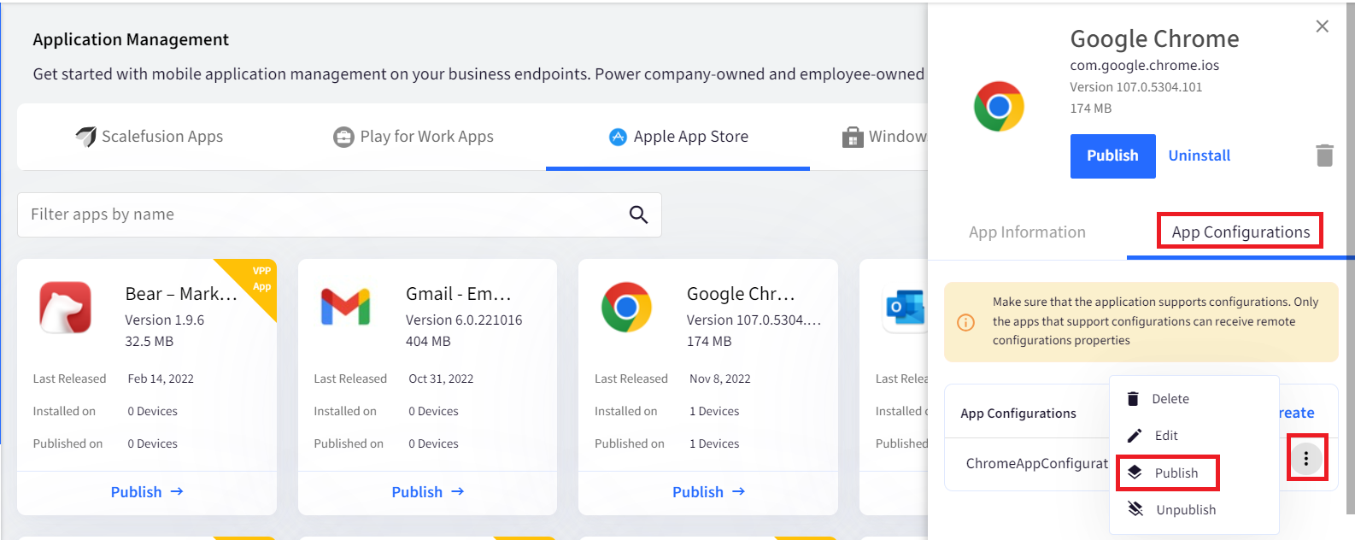The image size is (1355, 540).
Task: Click the Oct 31, 2022 release date
Action: (441, 379)
